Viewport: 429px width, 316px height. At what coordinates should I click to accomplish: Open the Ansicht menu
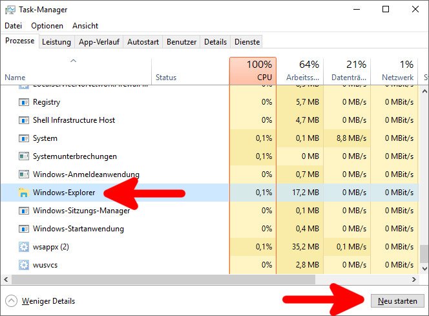(x=85, y=26)
